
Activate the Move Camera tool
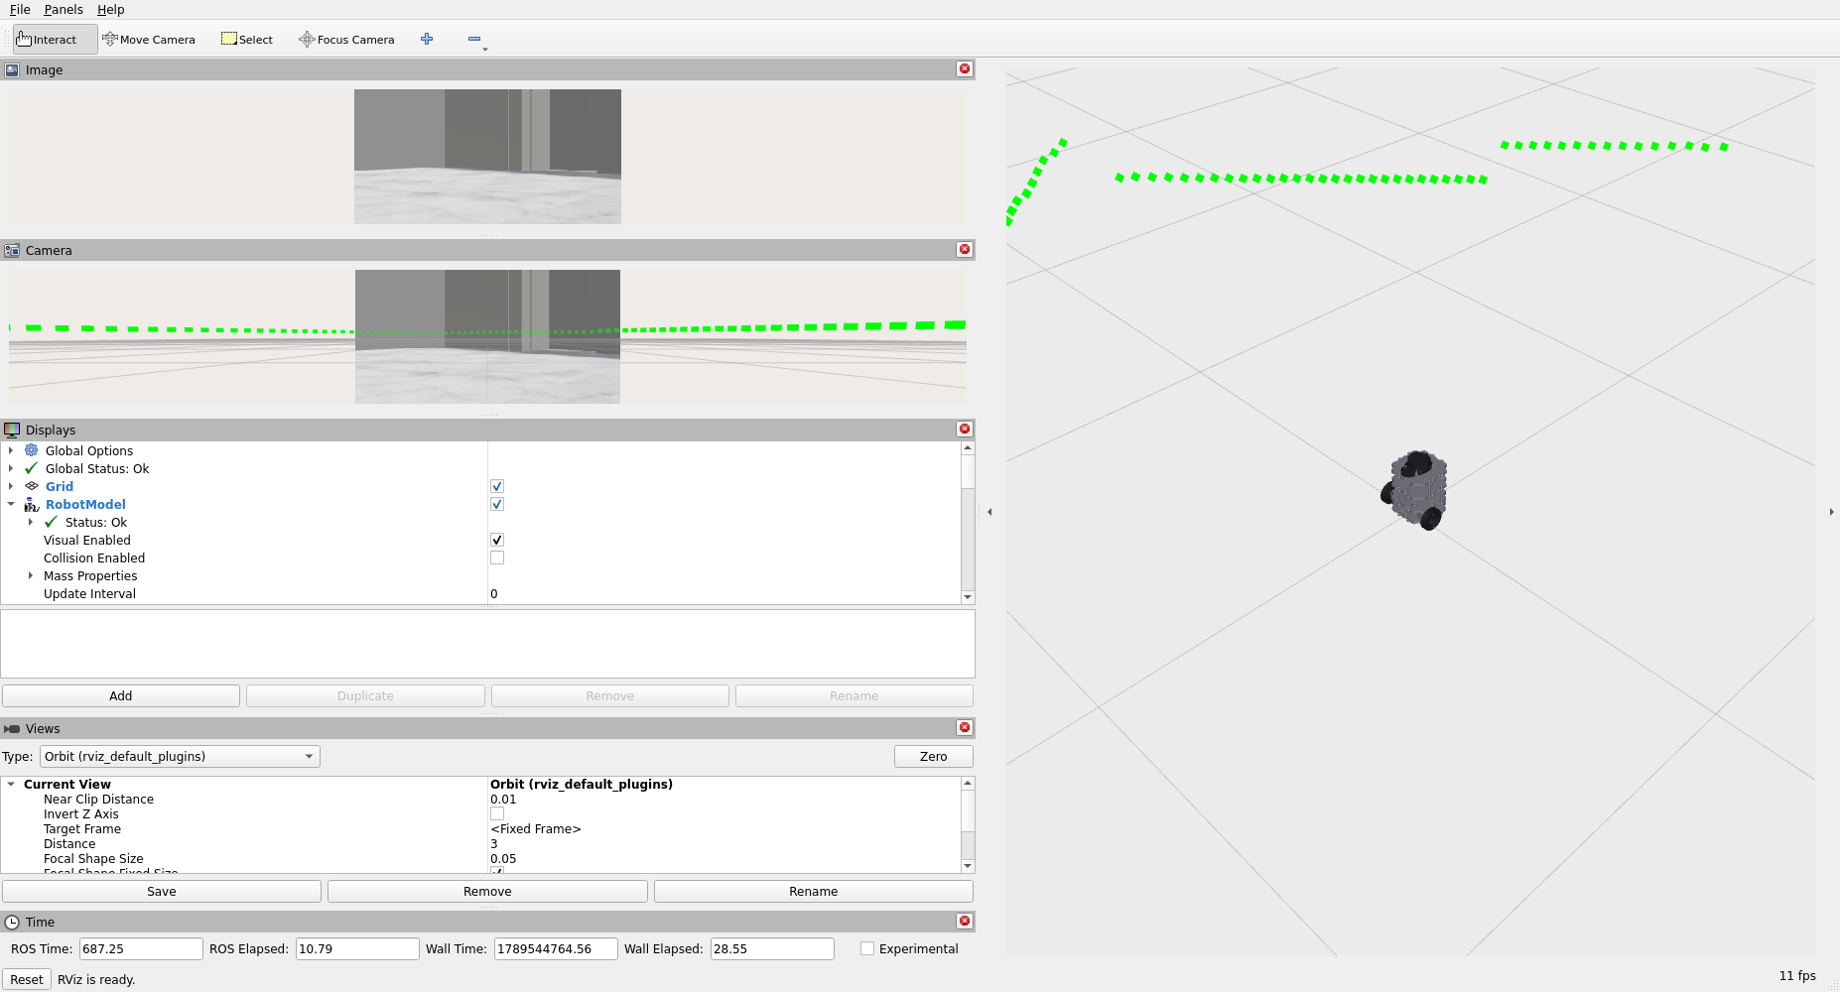point(149,40)
